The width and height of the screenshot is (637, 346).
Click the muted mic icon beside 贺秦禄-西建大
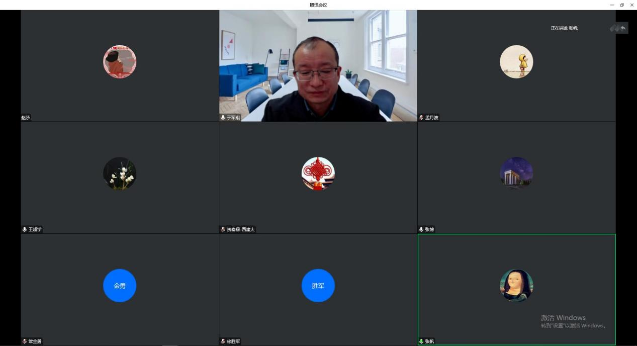pos(223,229)
